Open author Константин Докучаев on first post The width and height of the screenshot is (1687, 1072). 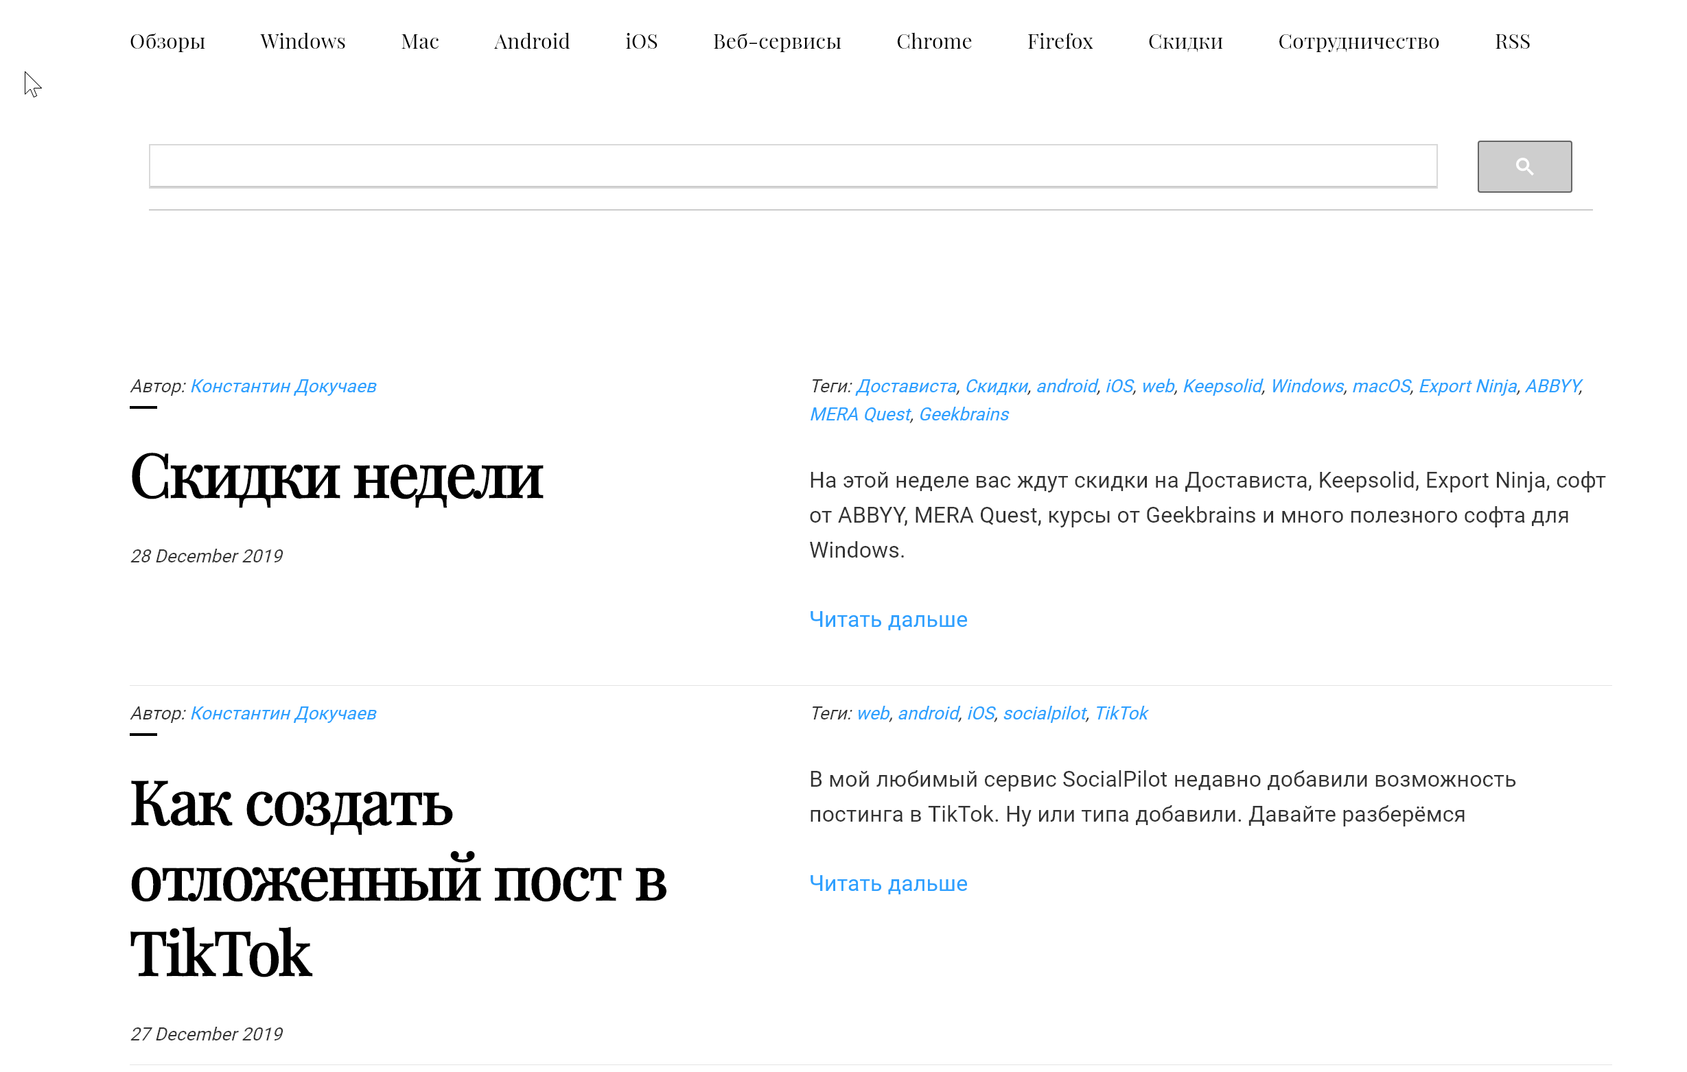283,386
